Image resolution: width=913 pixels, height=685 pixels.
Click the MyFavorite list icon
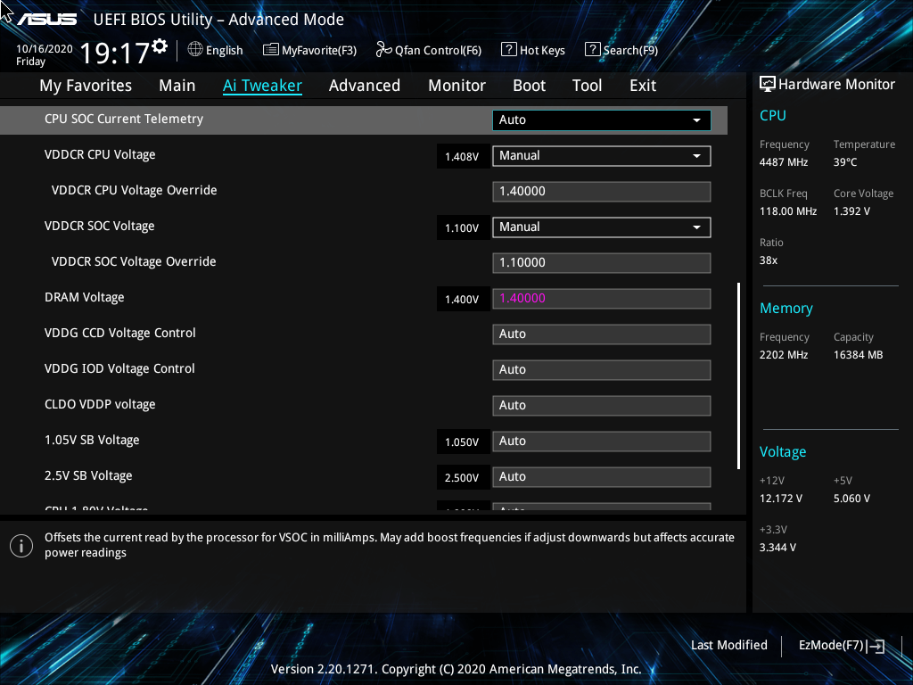click(271, 50)
